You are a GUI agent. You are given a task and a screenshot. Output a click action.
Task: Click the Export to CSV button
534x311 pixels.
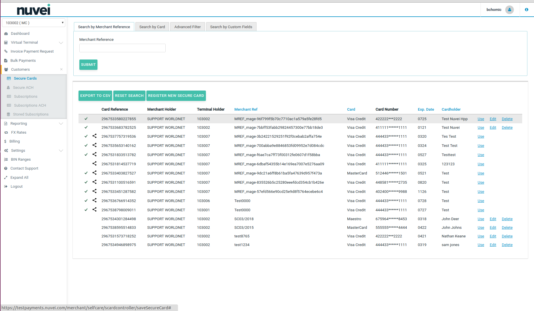tap(95, 96)
